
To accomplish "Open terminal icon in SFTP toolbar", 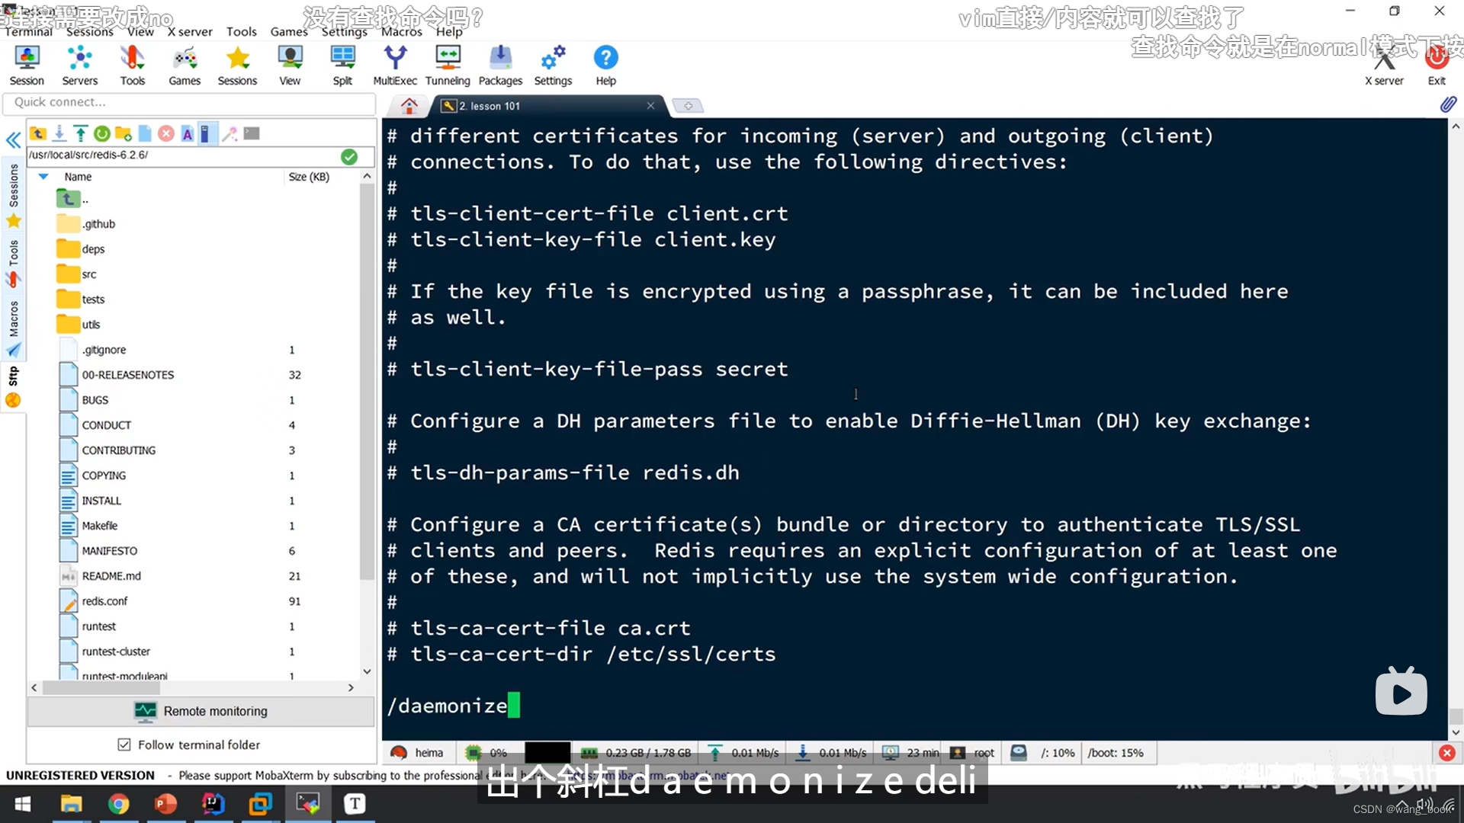I will (x=252, y=134).
